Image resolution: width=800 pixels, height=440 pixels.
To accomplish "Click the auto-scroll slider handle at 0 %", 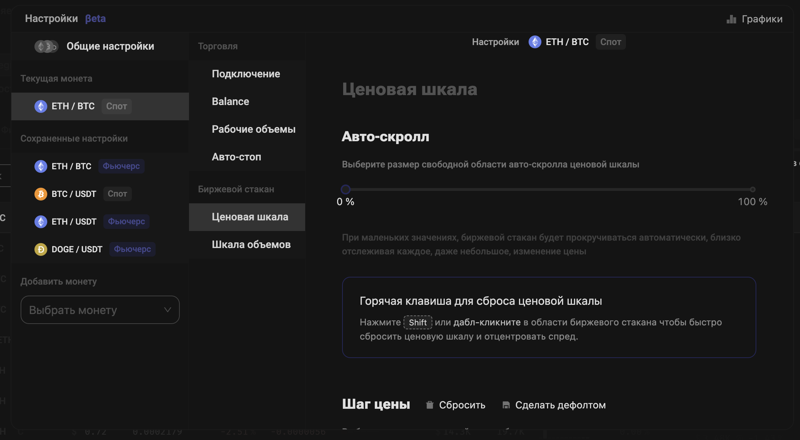I will point(346,189).
